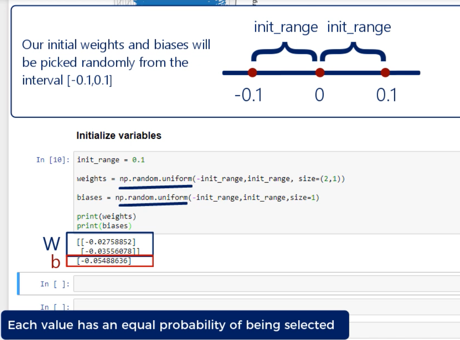Click the second empty cell at the bottom

pos(266,305)
